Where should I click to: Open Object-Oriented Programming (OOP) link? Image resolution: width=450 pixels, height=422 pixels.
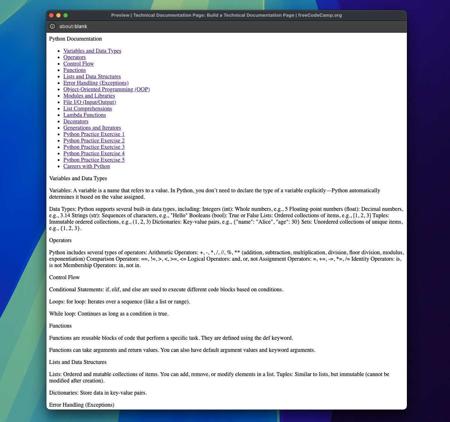106,89
